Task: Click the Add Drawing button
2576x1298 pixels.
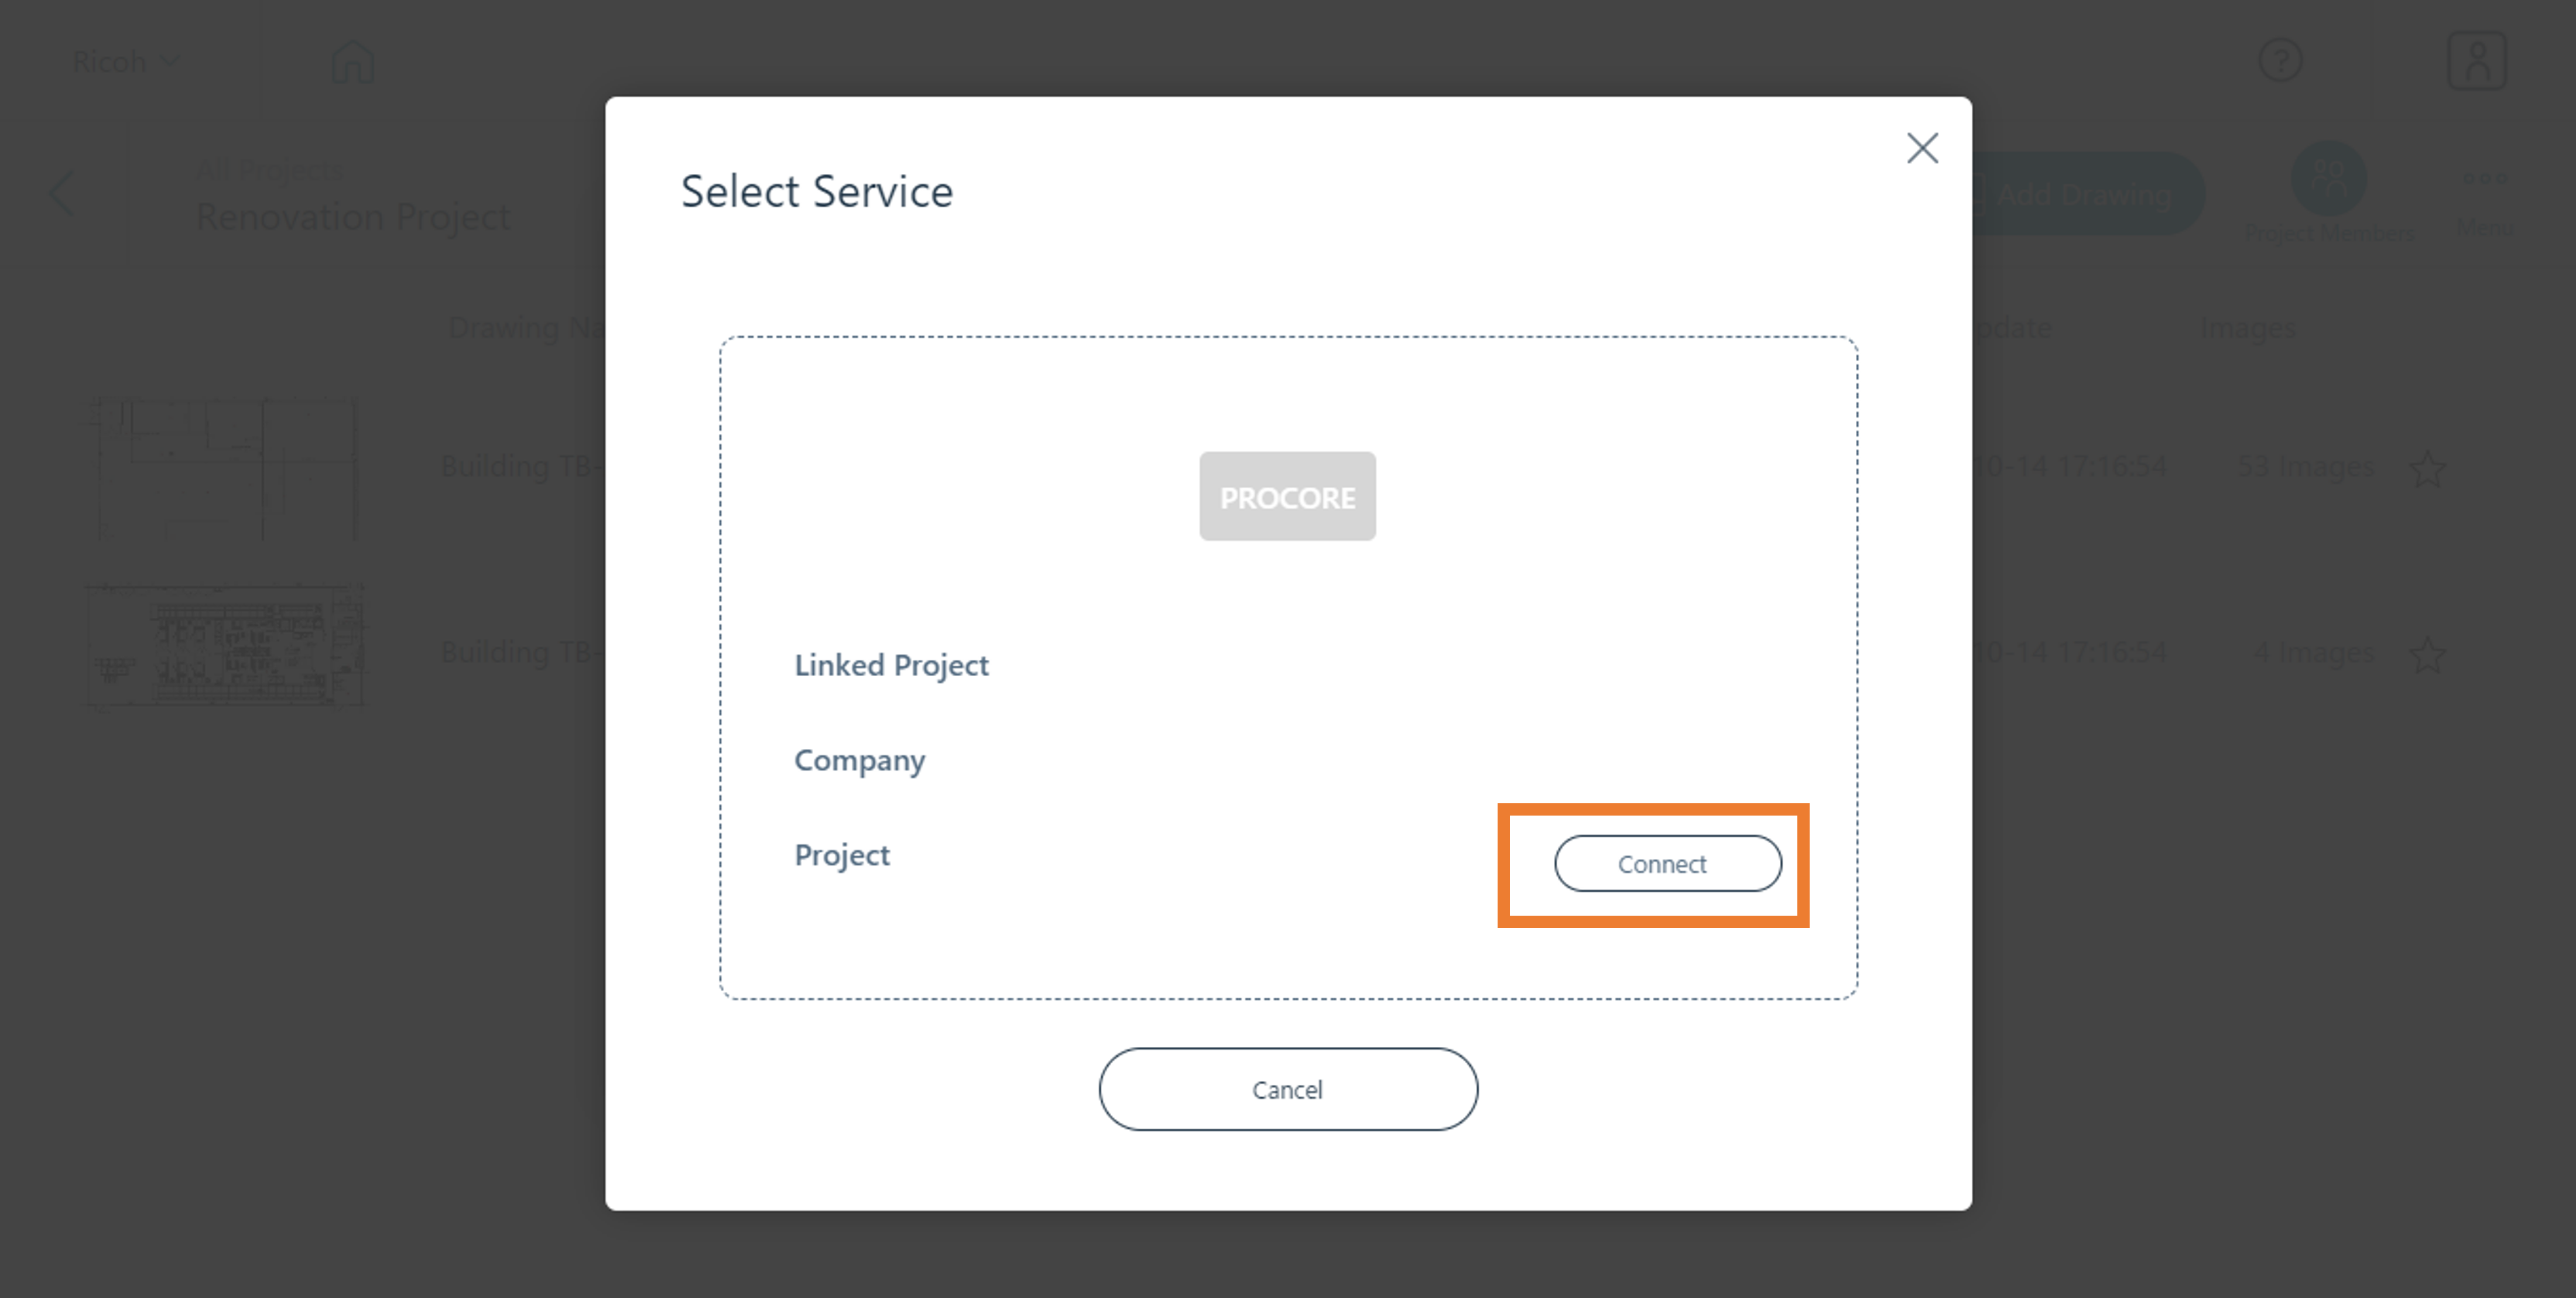Action: point(2088,193)
